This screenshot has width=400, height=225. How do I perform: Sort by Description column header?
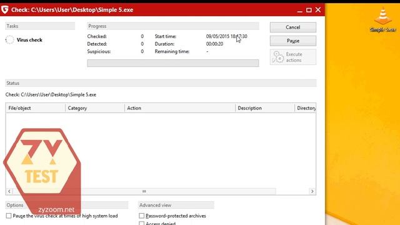tap(265, 108)
